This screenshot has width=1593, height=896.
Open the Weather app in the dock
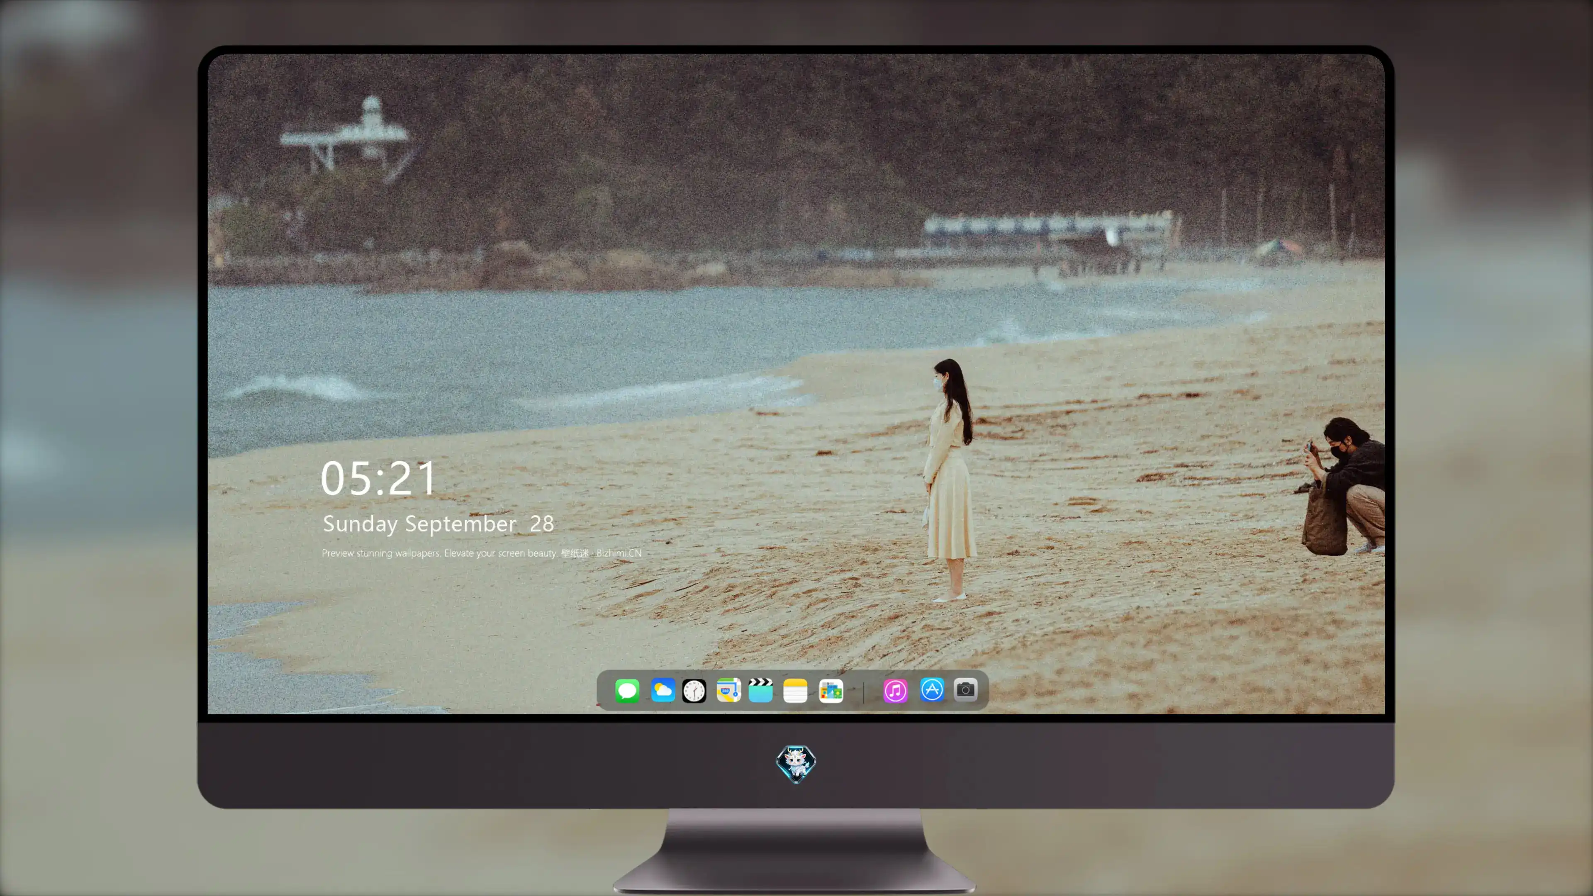(663, 690)
